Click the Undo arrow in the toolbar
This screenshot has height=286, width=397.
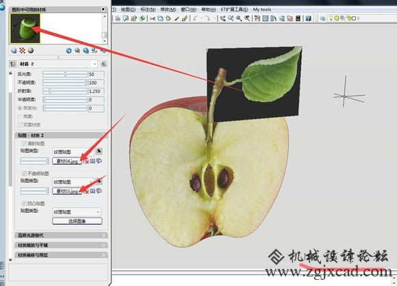pyautogui.click(x=196, y=18)
